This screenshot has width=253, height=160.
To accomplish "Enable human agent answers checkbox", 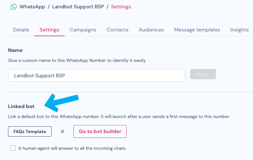I will tap(13, 148).
